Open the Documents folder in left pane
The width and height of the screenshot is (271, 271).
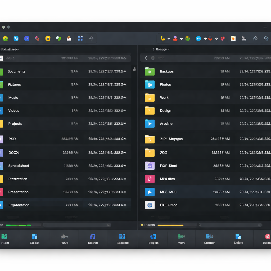(x=17, y=71)
